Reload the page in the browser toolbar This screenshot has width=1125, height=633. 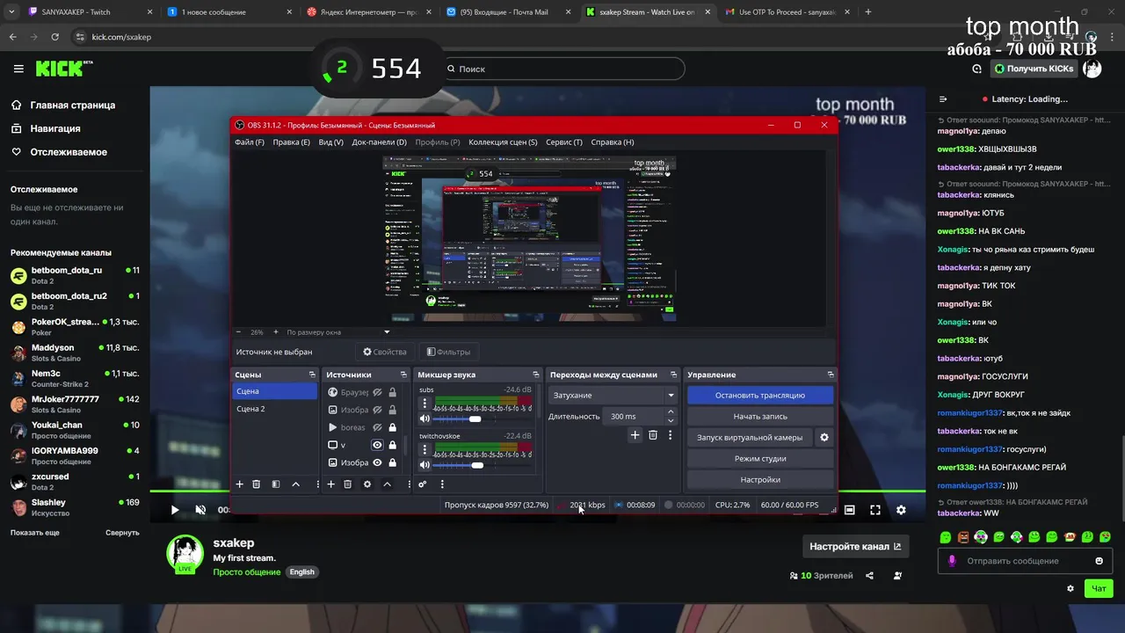54,37
